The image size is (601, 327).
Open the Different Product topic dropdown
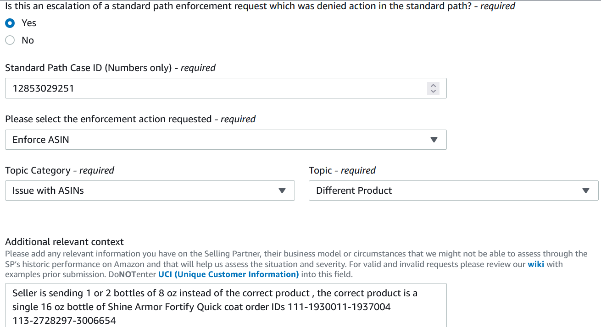click(453, 191)
